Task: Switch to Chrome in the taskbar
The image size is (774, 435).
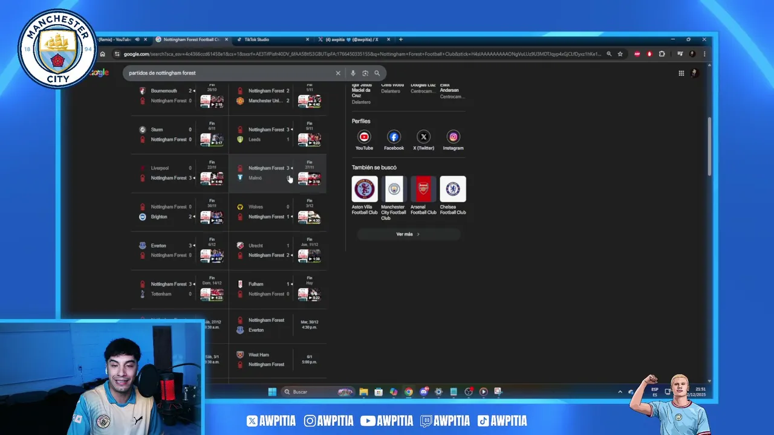Action: click(409, 391)
